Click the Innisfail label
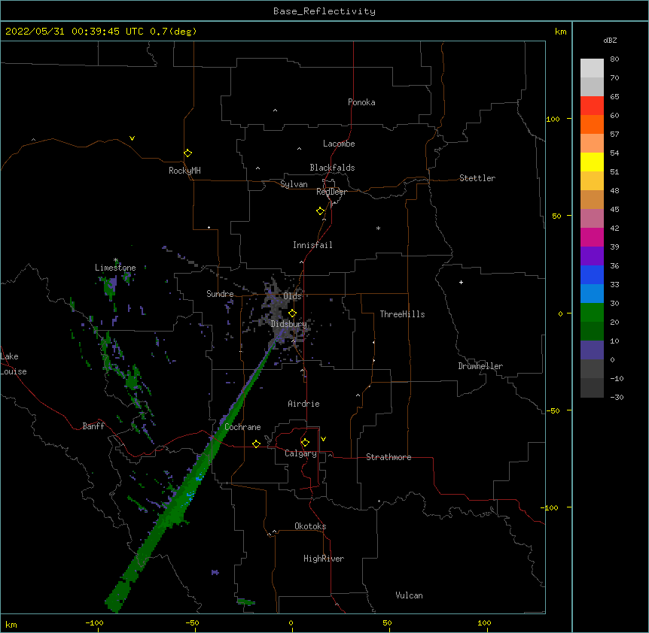The width and height of the screenshot is (649, 633). point(312,245)
